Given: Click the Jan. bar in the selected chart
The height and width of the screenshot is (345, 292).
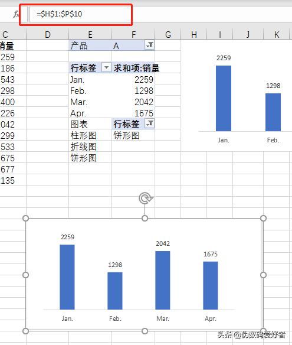Looking at the screenshot, I should pos(67,277).
